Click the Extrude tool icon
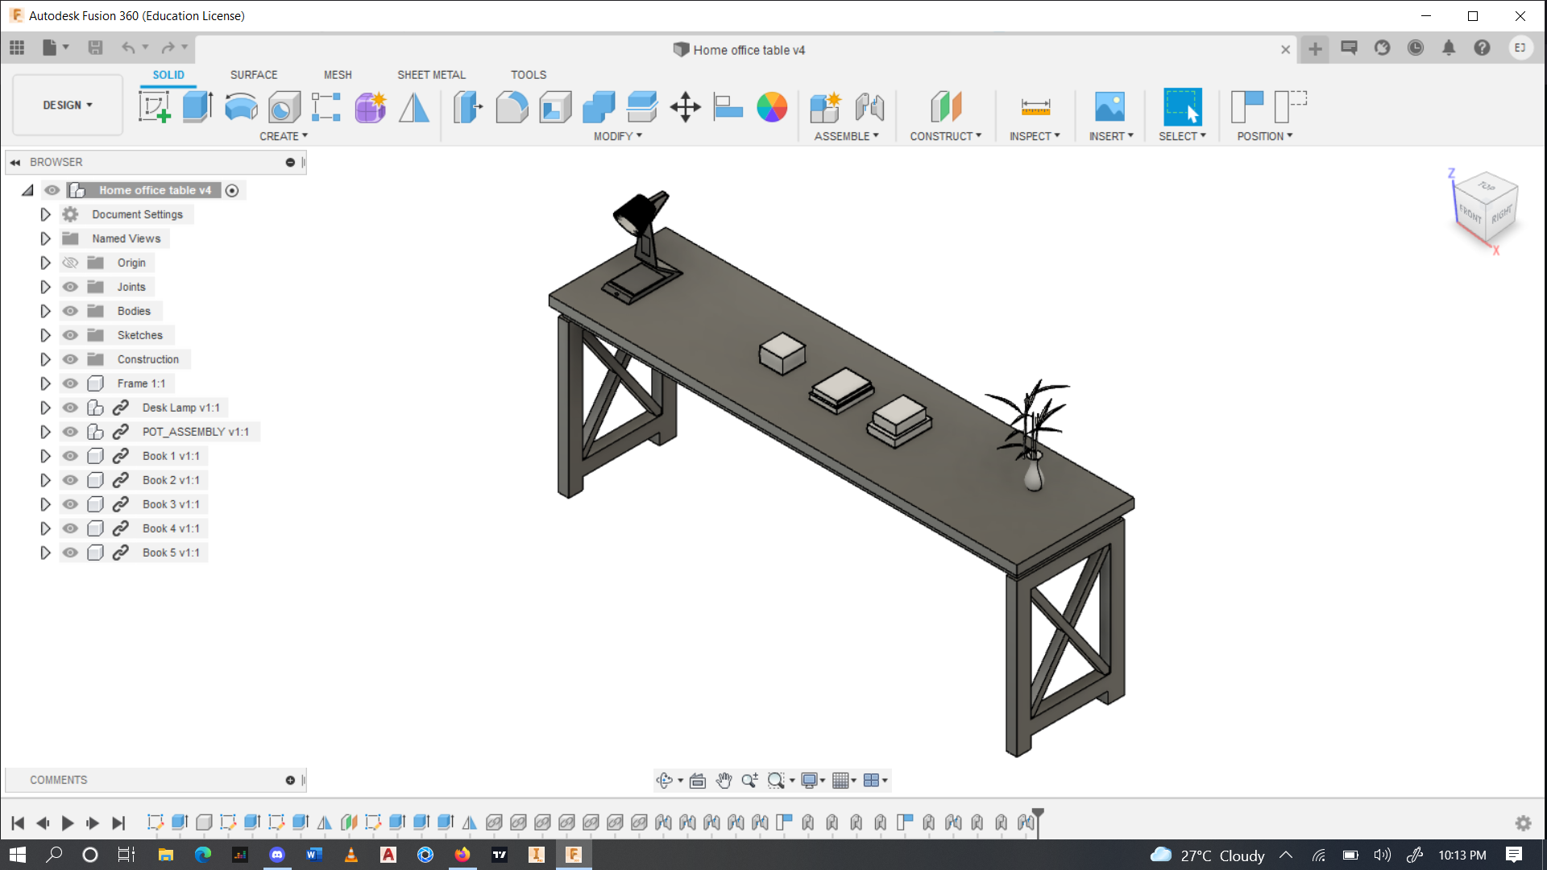 [x=197, y=106]
